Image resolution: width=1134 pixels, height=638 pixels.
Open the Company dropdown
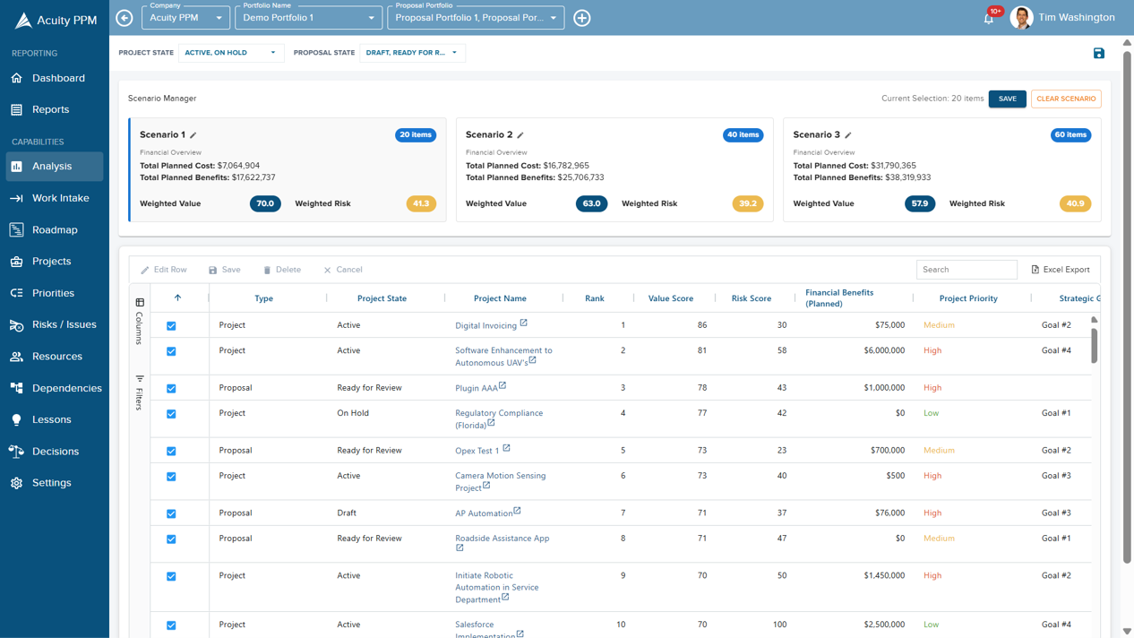click(185, 18)
